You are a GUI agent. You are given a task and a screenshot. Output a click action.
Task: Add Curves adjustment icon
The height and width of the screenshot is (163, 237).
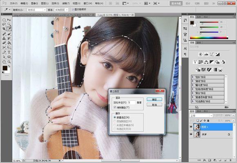212,55
